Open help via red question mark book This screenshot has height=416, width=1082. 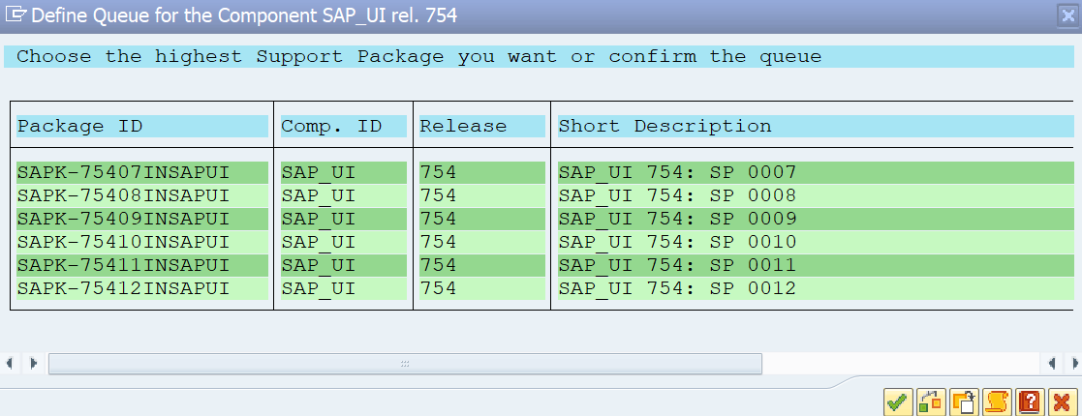pyautogui.click(x=1030, y=401)
